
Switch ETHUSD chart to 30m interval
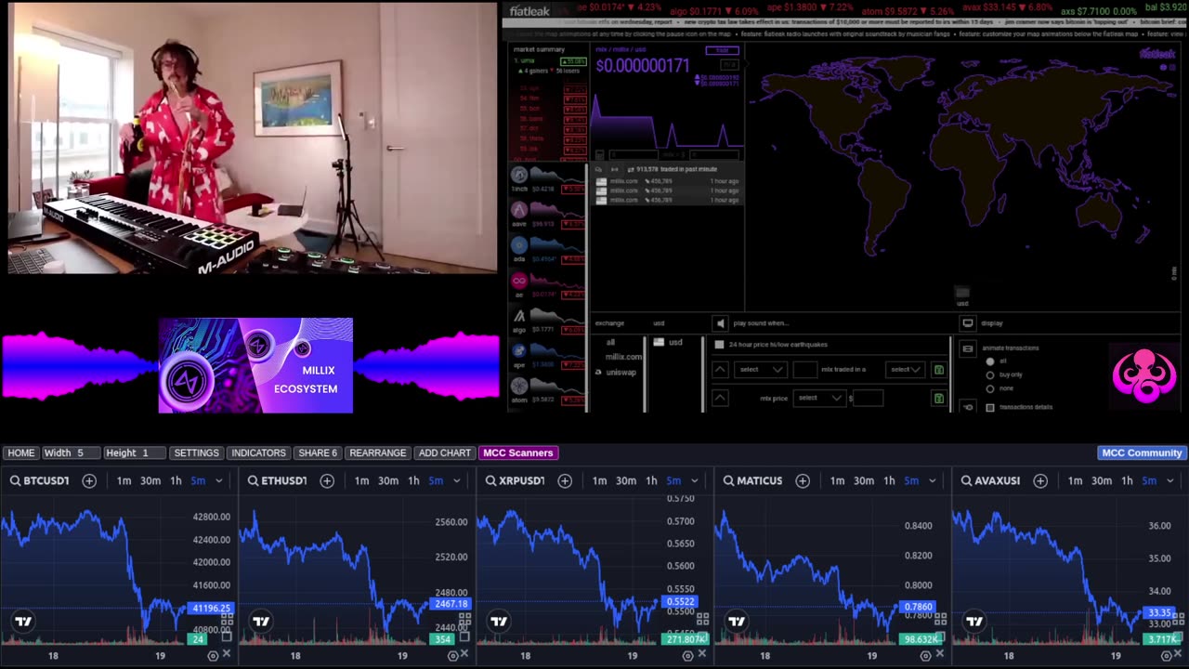pos(388,480)
